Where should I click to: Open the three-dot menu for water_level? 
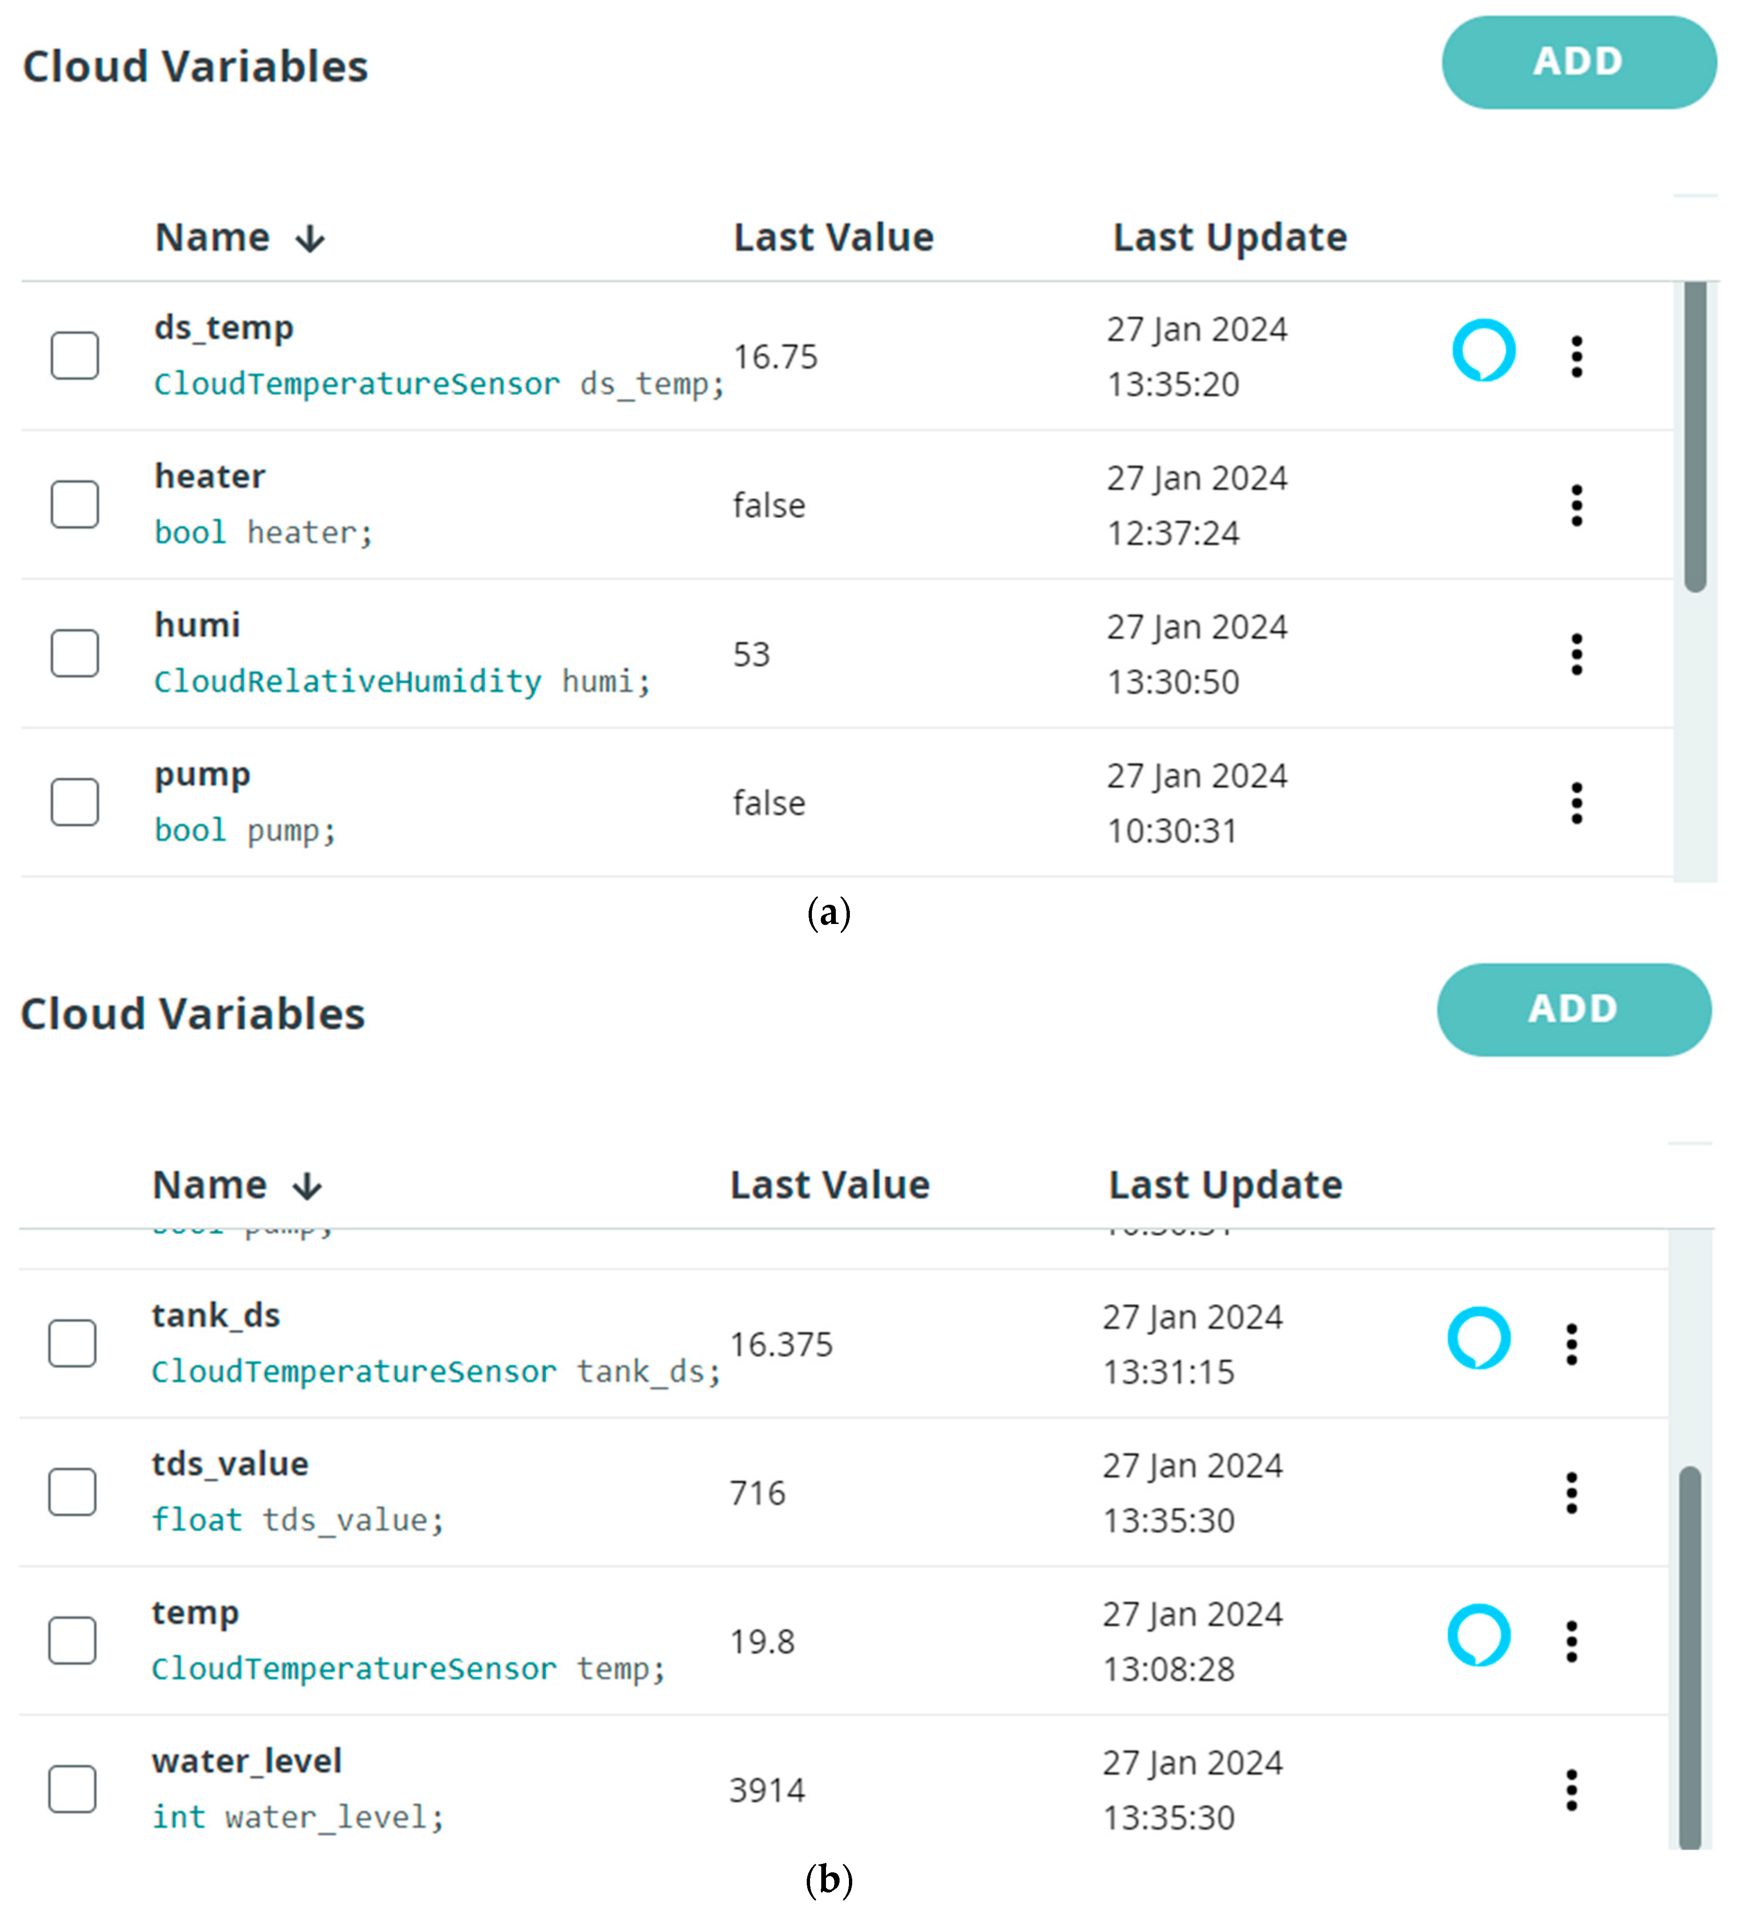1572,1791
